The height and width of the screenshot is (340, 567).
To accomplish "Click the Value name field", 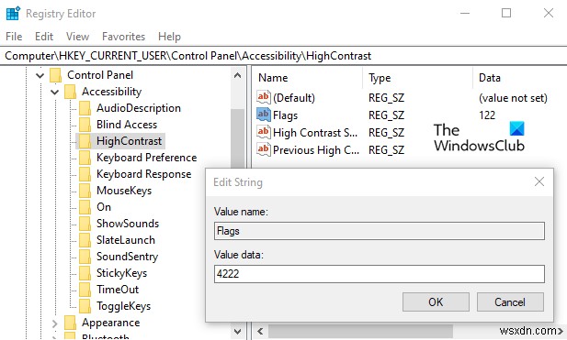I will pyautogui.click(x=379, y=231).
